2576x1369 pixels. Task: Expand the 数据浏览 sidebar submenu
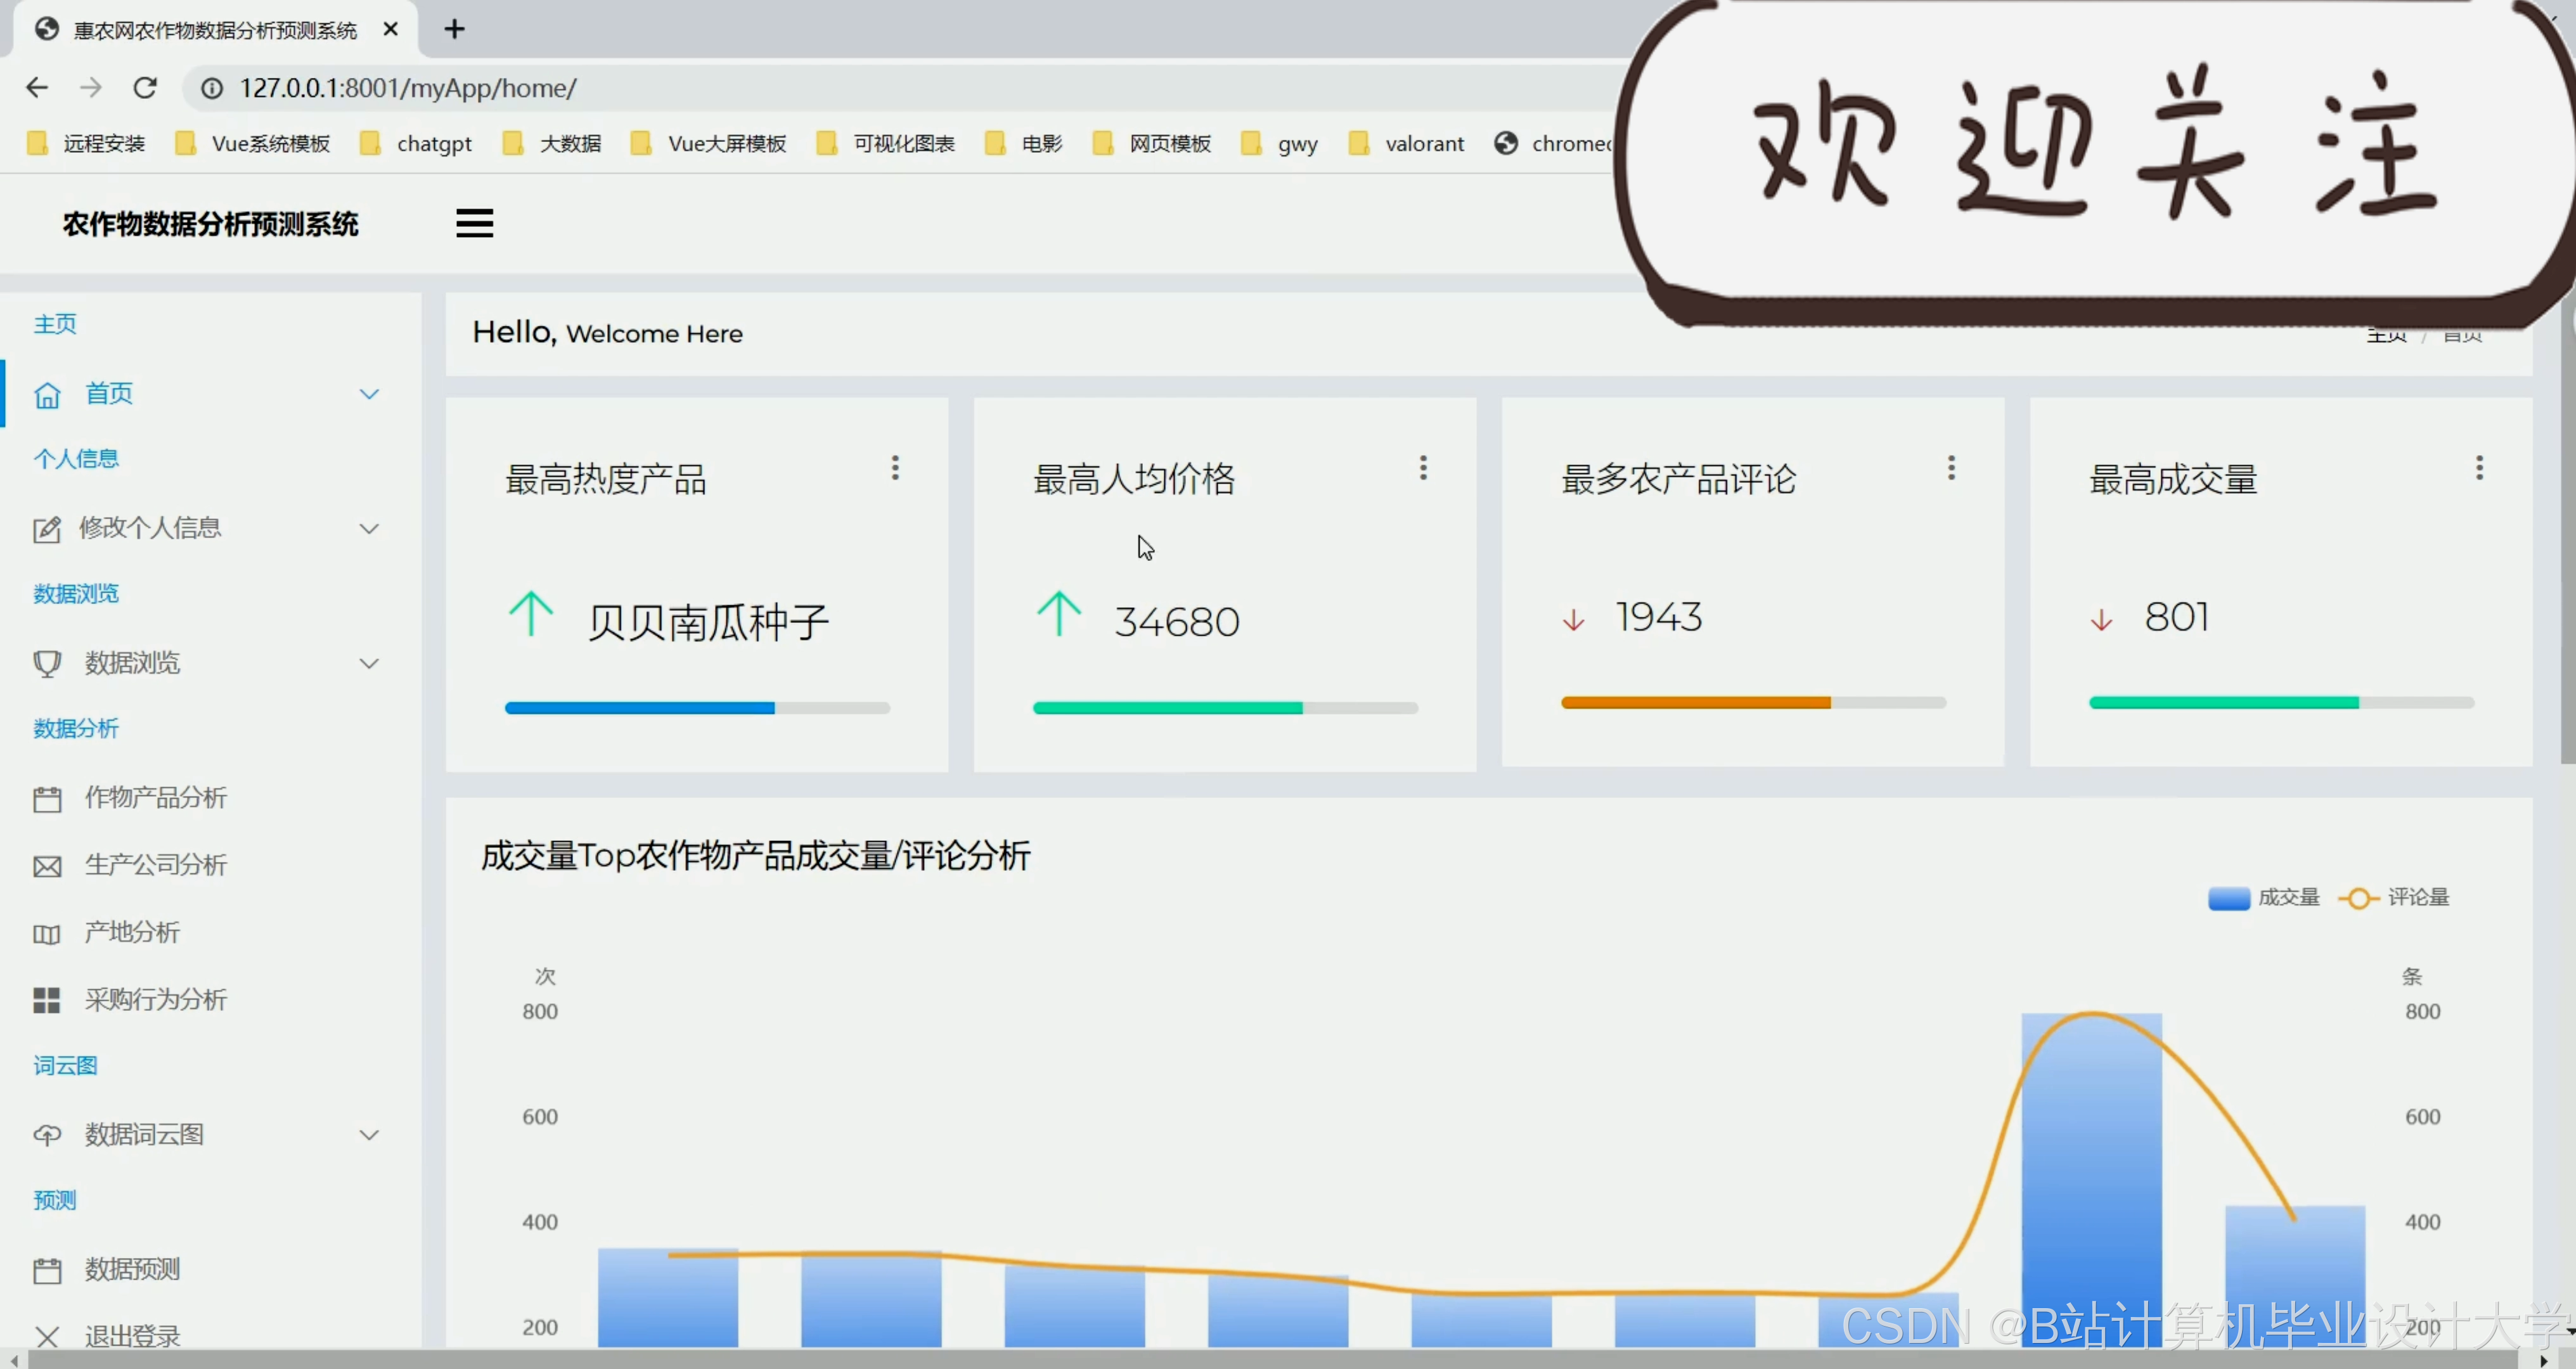tap(369, 663)
